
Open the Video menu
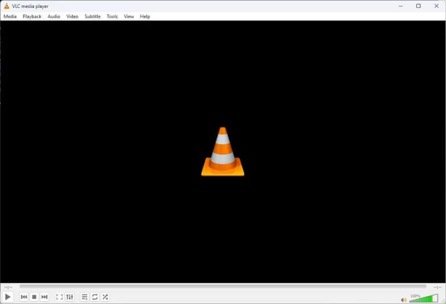coord(72,17)
